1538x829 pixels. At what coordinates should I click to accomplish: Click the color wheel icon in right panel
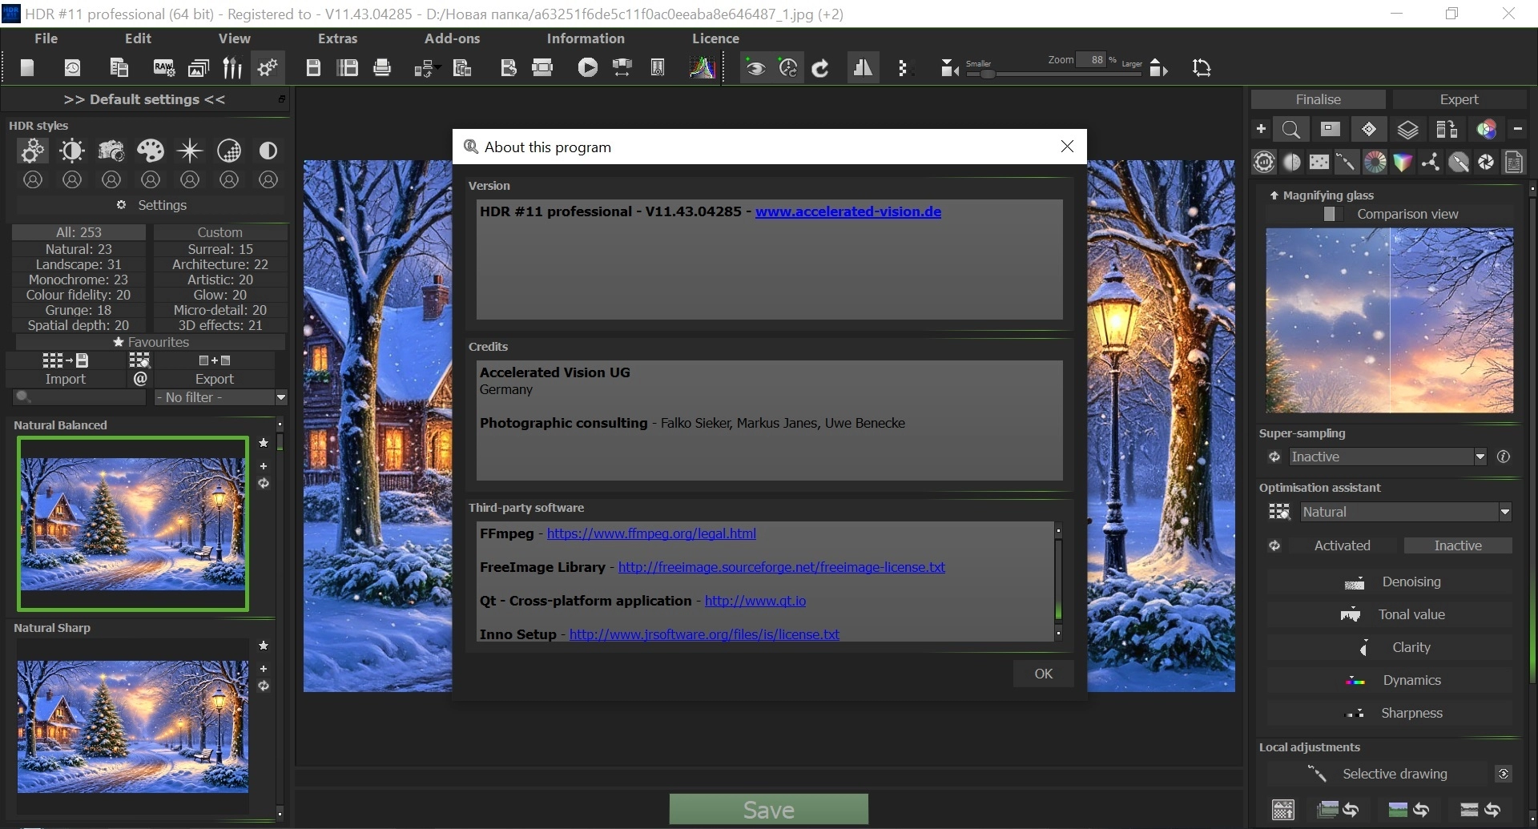click(1375, 163)
